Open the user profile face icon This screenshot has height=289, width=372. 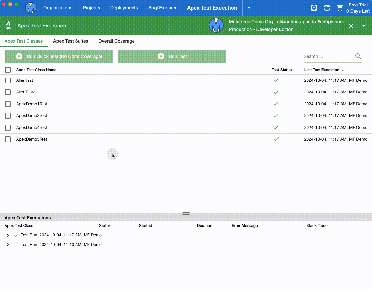pos(327,8)
